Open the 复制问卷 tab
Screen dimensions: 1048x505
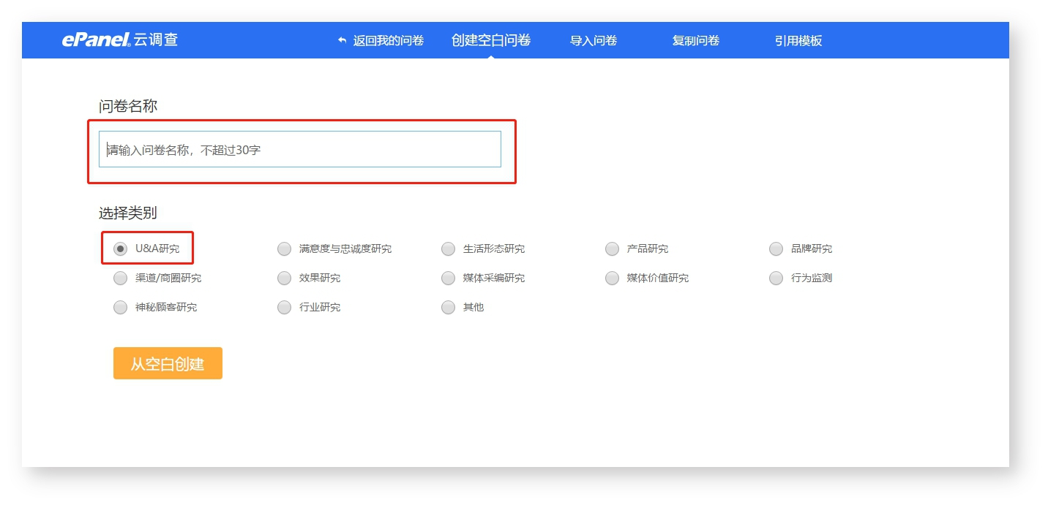pyautogui.click(x=696, y=40)
